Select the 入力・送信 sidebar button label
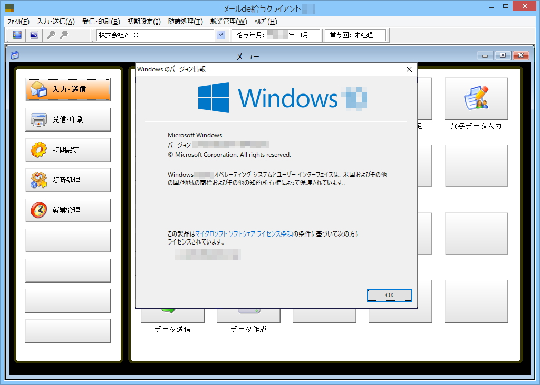 tap(69, 89)
